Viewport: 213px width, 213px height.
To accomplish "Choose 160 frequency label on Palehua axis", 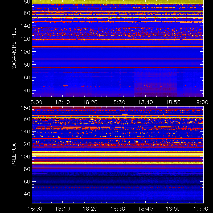I will pyautogui.click(x=25, y=119).
